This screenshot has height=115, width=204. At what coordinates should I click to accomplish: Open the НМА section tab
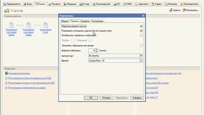pyautogui.click(x=127, y=4)
